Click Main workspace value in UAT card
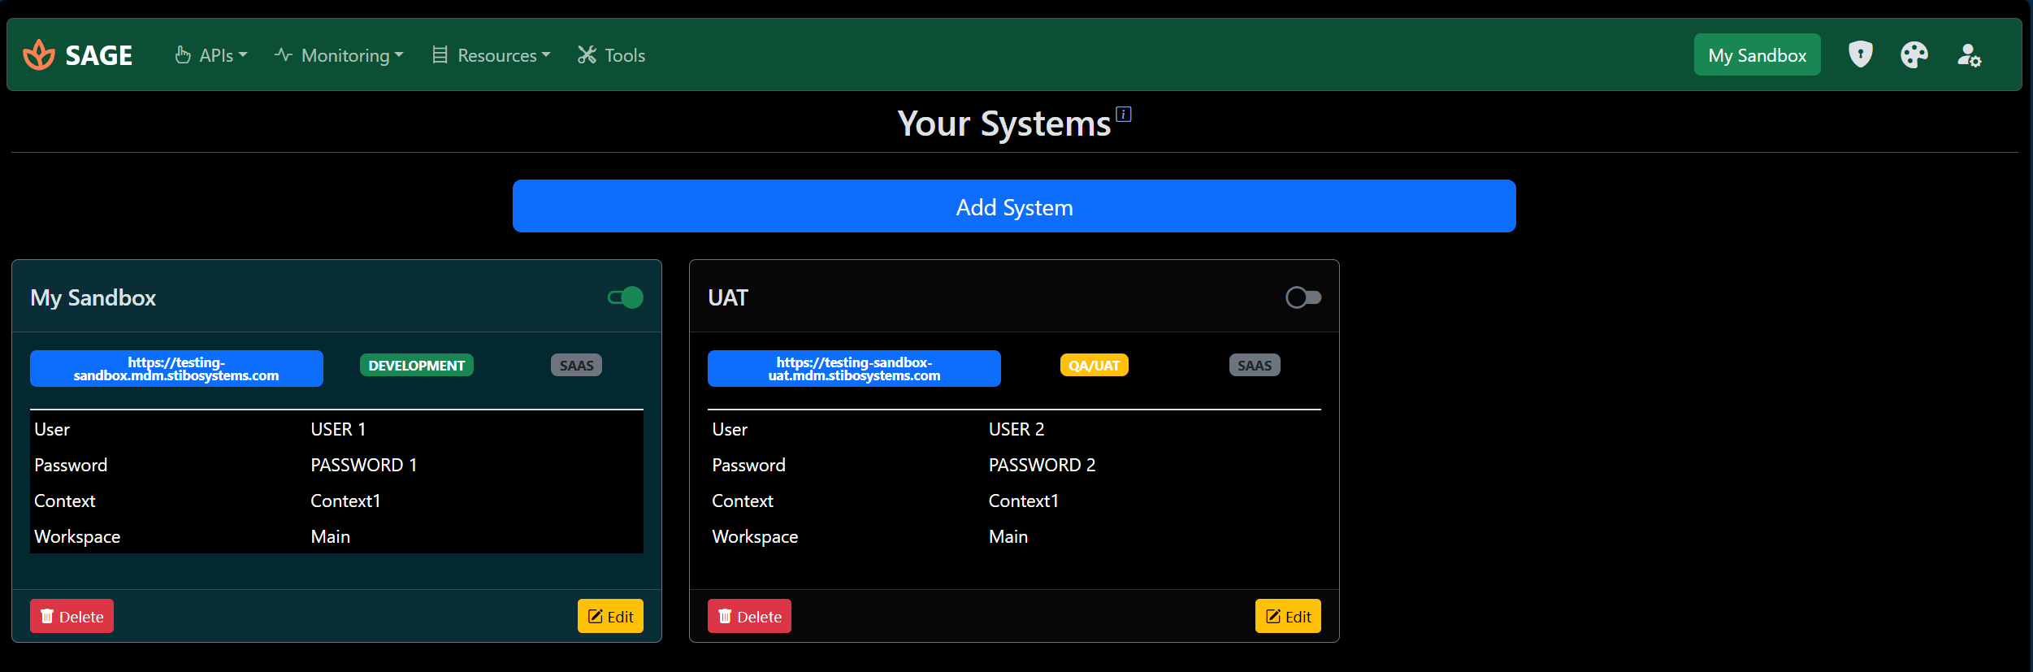The width and height of the screenshot is (2033, 672). (x=1008, y=536)
